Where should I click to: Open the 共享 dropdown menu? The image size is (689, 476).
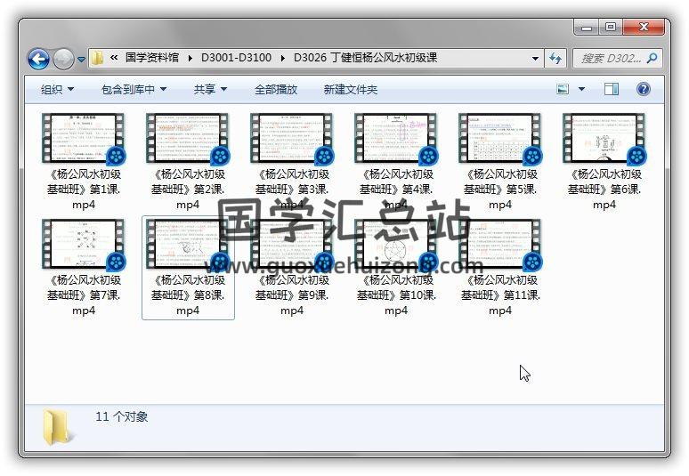210,90
